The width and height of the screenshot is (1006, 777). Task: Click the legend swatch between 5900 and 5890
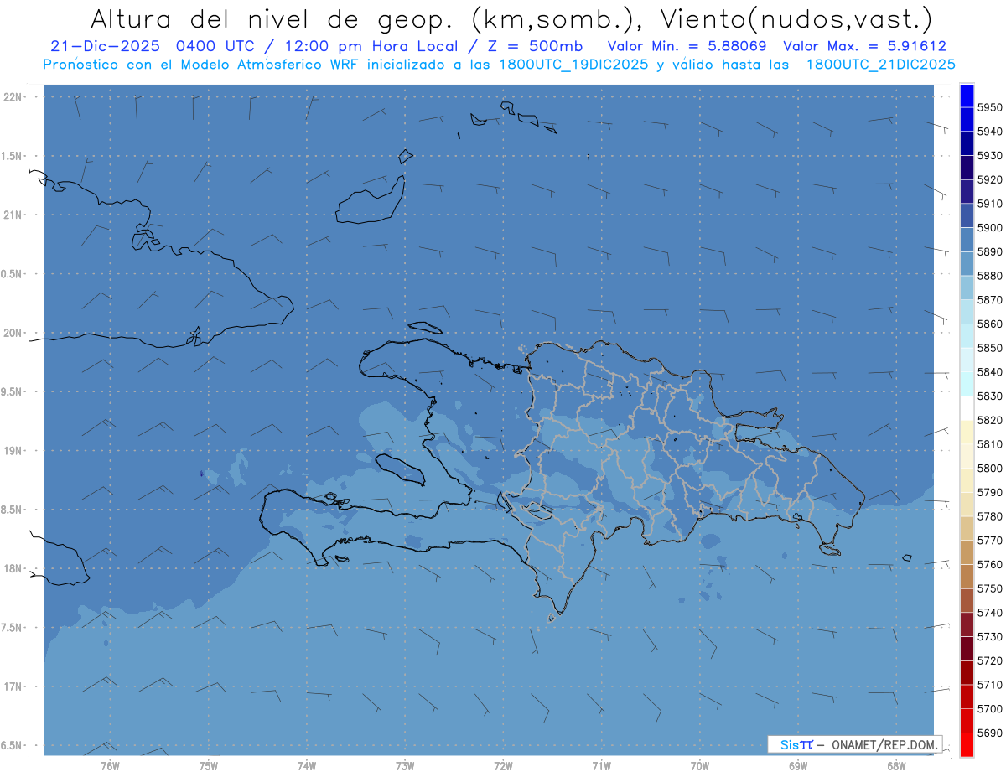point(967,240)
